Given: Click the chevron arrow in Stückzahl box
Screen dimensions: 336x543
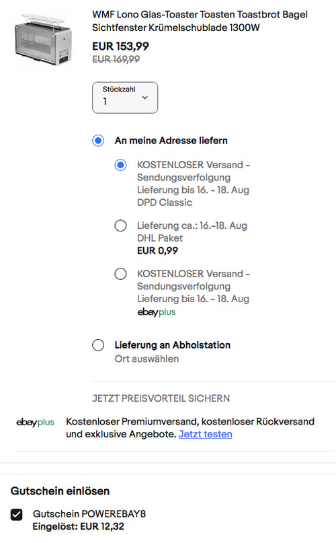Looking at the screenshot, I should click(145, 98).
